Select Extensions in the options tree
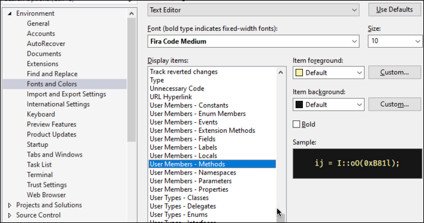424x223 pixels. click(x=42, y=63)
